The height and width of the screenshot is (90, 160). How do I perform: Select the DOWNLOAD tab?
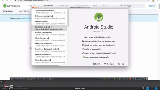(x=8, y=11)
